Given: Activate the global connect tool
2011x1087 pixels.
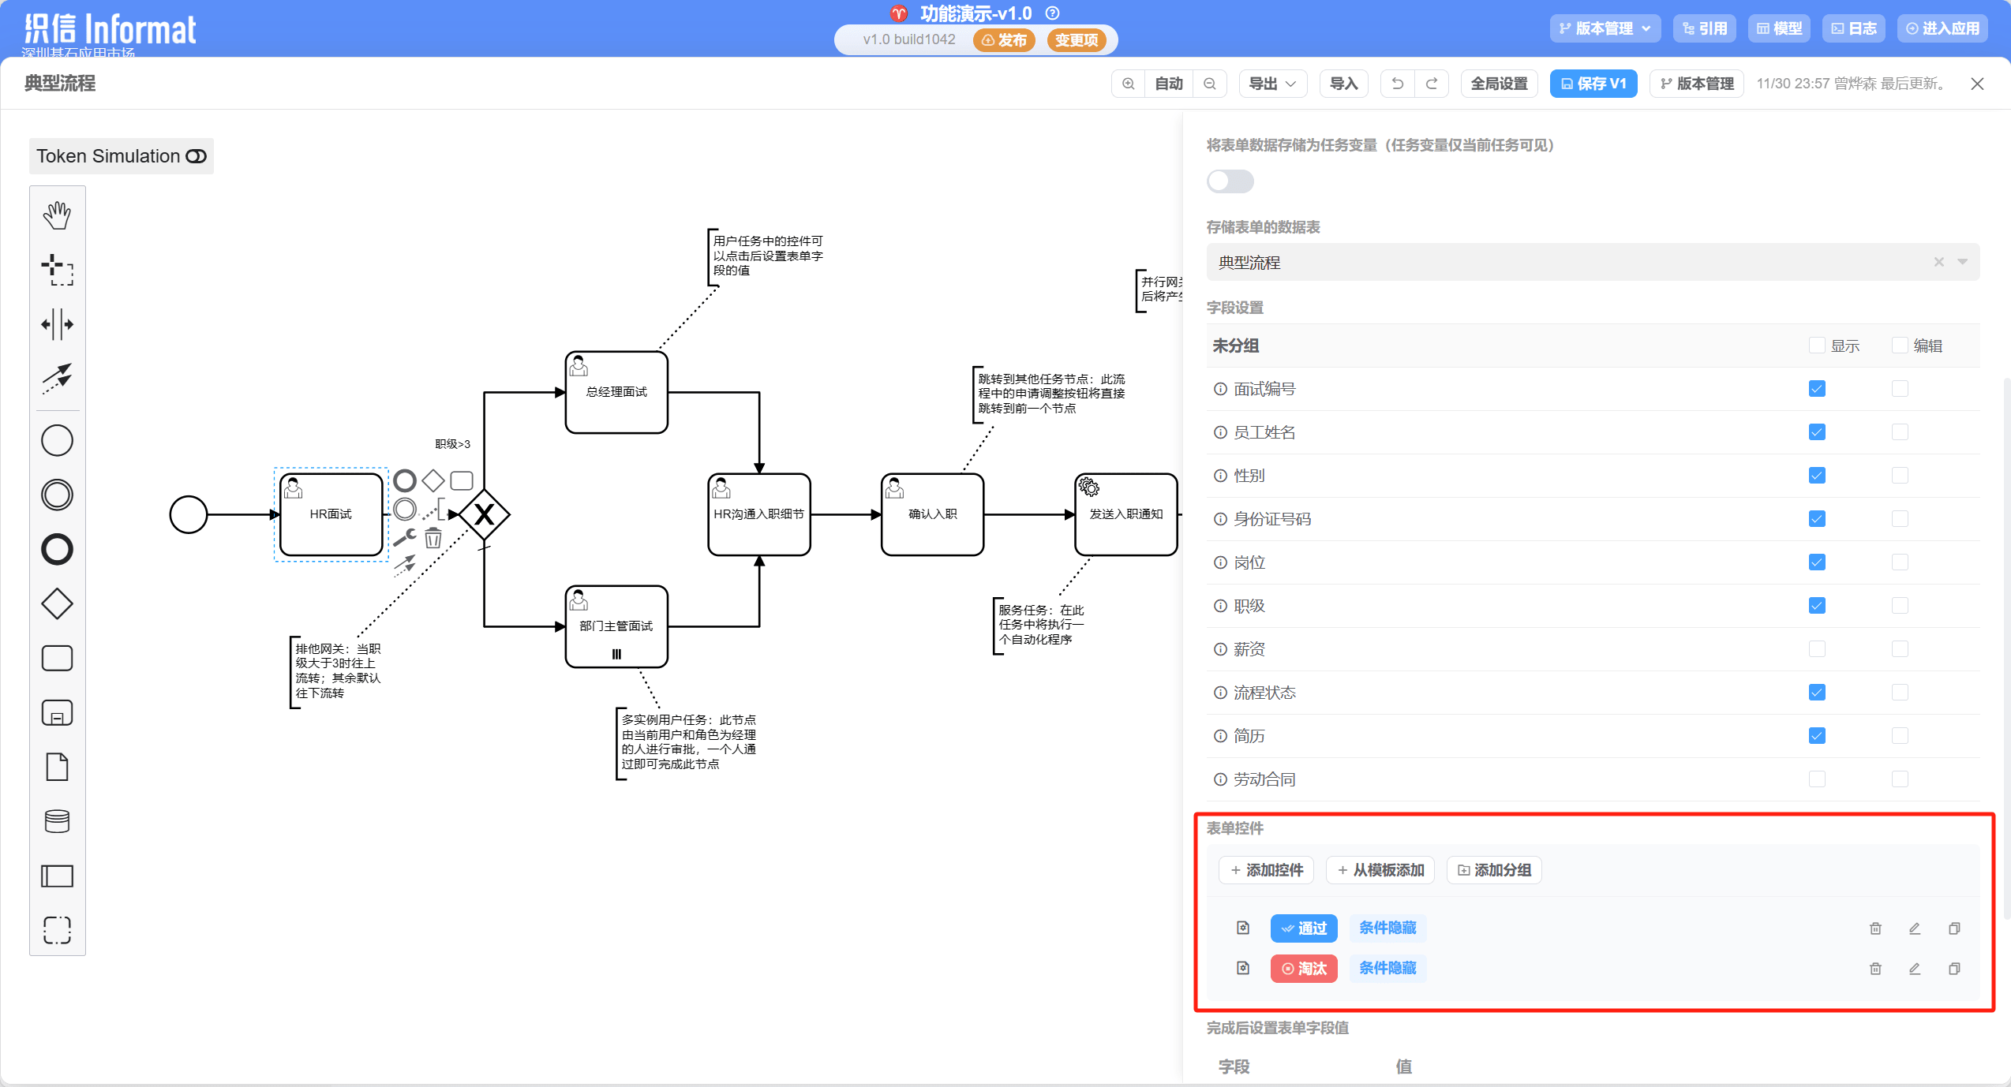Looking at the screenshot, I should click(x=57, y=379).
